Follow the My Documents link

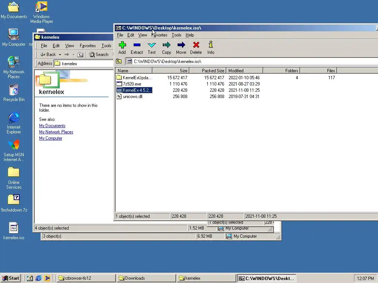coord(52,126)
